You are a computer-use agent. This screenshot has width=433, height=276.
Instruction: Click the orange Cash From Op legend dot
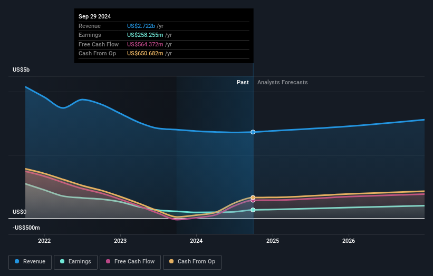pos(171,261)
